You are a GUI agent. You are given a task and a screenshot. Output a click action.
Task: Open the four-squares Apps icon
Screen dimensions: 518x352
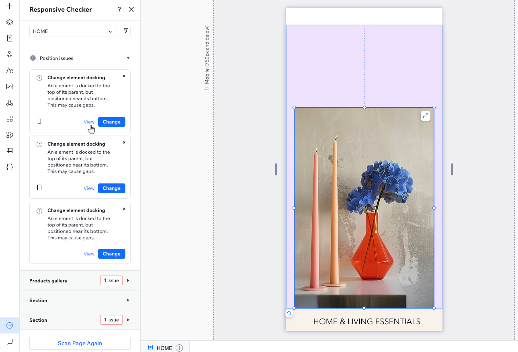[x=10, y=119]
